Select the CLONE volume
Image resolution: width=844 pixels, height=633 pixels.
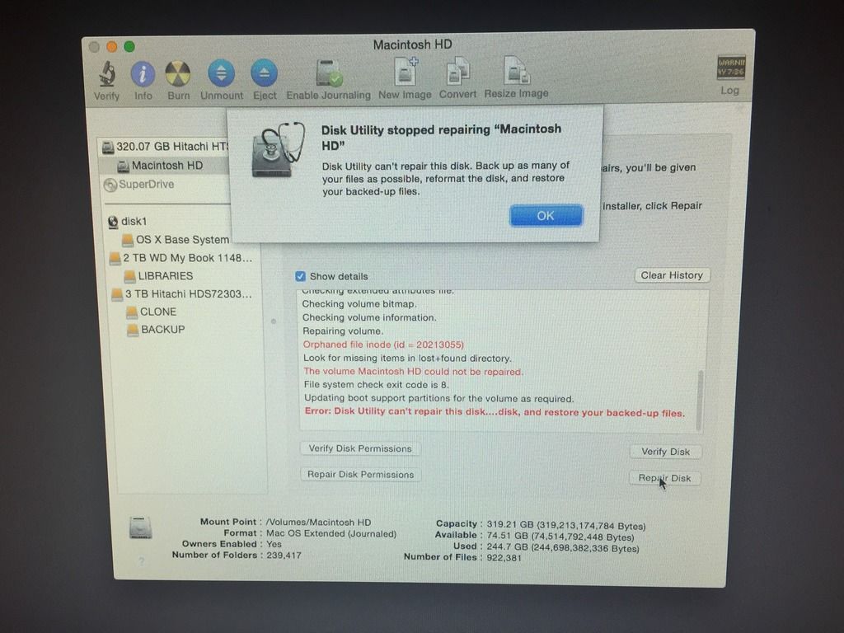[x=152, y=312]
